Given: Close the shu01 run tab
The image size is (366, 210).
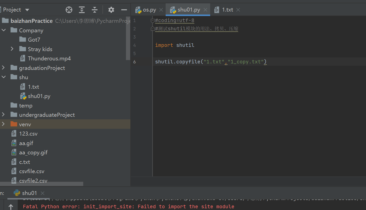Looking at the screenshot, I should [43, 193].
